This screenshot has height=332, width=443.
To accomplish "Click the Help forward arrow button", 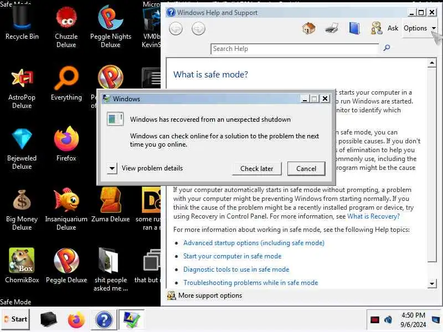I will [198, 29].
